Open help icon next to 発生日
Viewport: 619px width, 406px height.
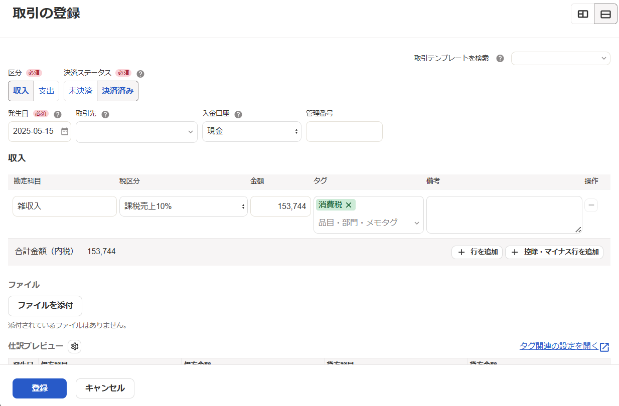click(58, 114)
